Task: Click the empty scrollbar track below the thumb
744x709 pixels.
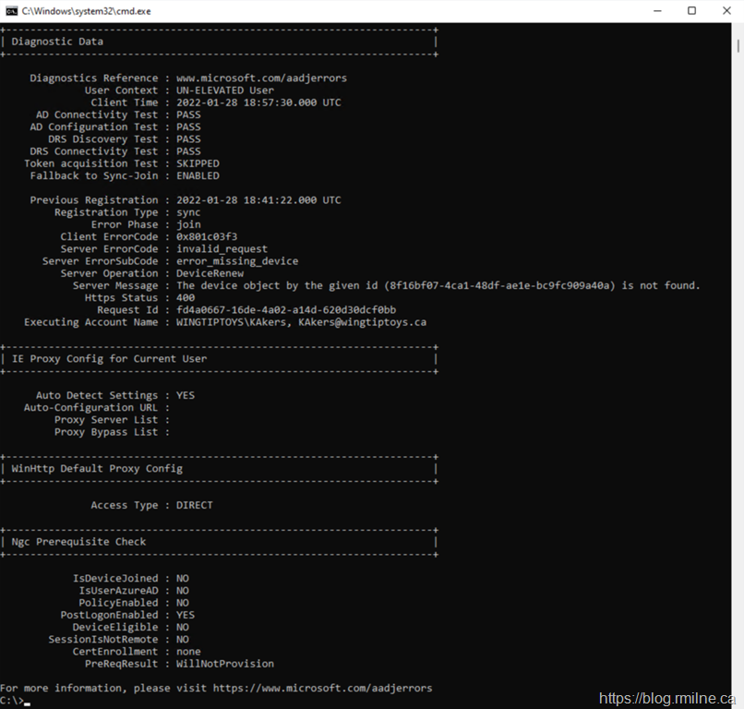Action: click(738, 369)
